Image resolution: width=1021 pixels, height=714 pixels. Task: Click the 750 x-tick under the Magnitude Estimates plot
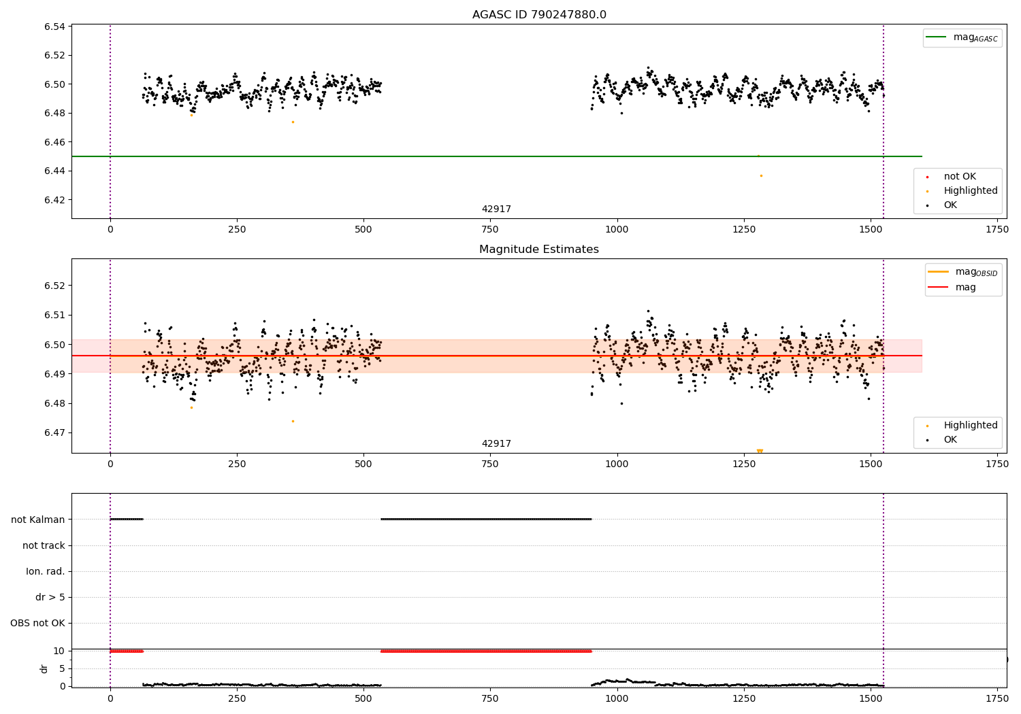(x=490, y=464)
